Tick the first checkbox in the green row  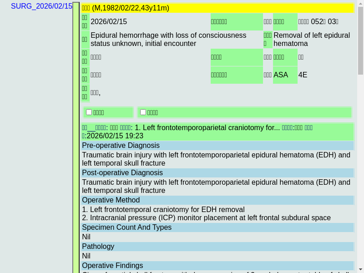pyautogui.click(x=89, y=112)
